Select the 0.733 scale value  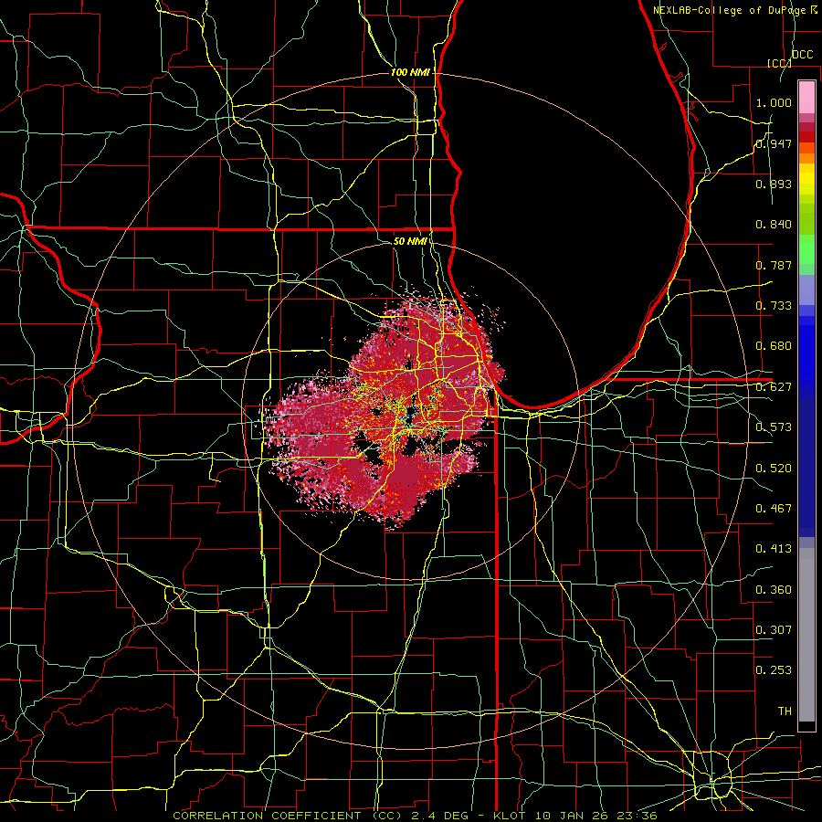[x=774, y=306]
